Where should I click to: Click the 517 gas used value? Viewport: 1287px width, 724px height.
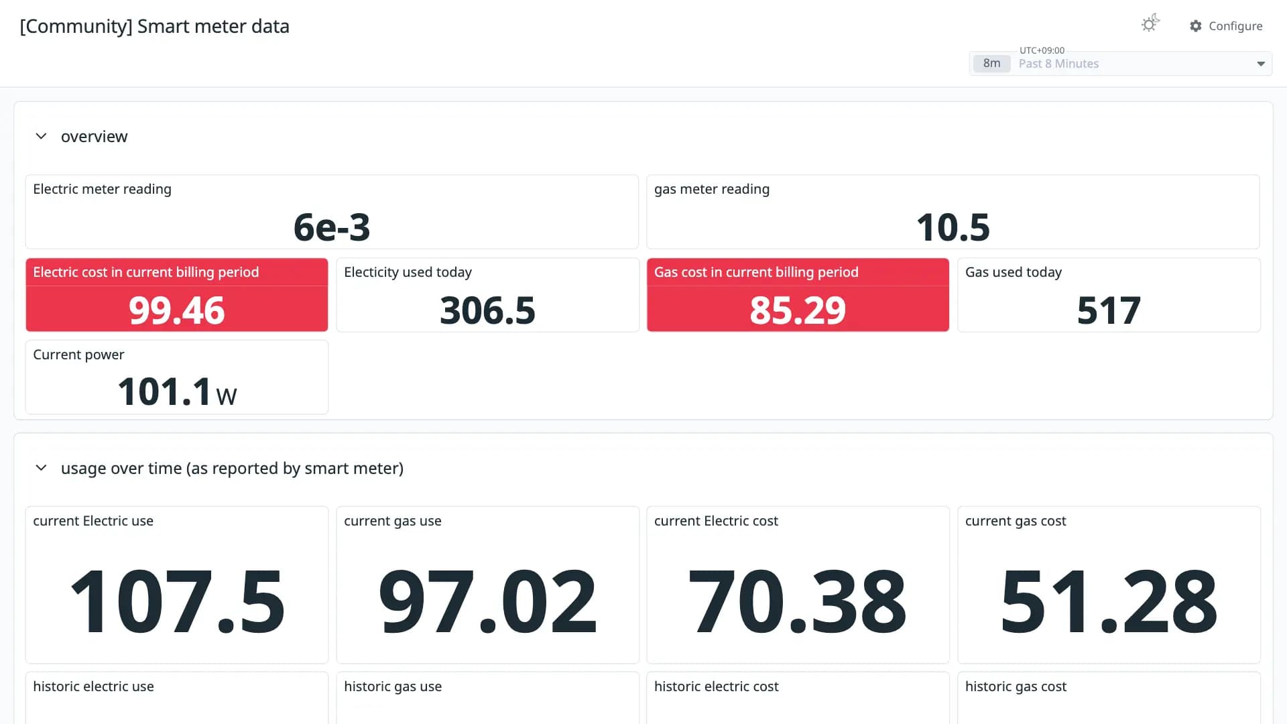1109,310
